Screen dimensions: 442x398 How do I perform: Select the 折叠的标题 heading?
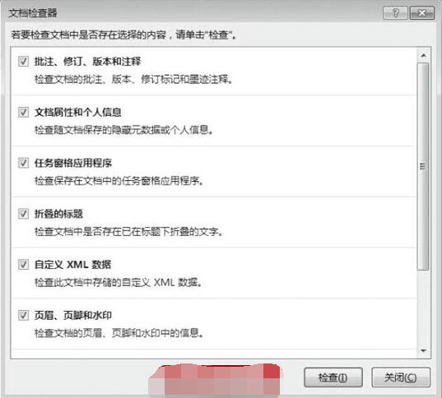pyautogui.click(x=58, y=214)
